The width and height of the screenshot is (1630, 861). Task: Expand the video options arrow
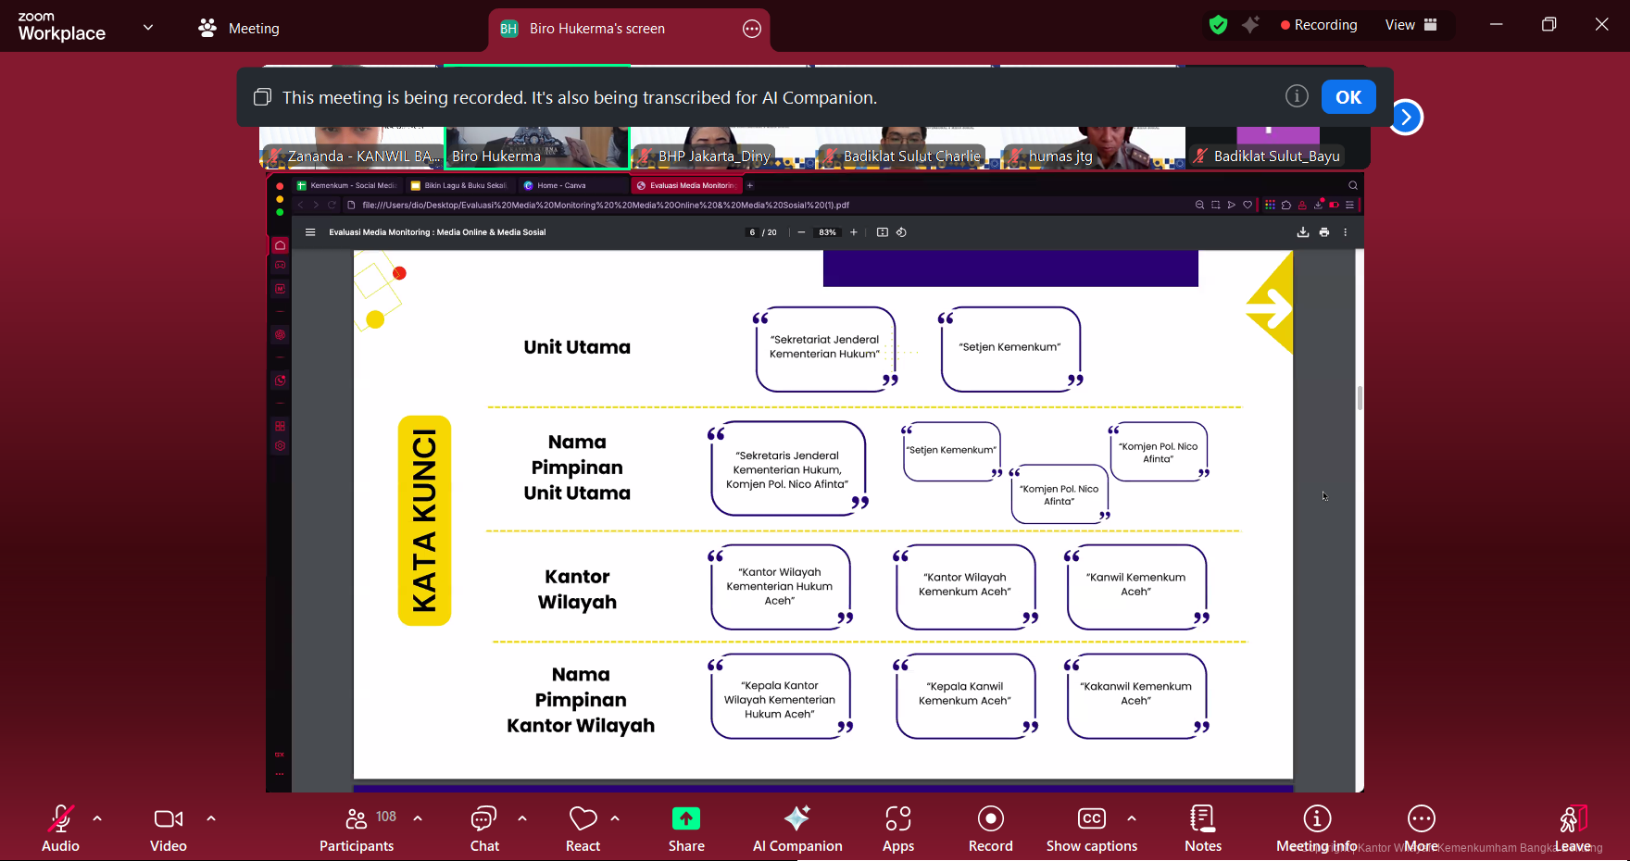tap(211, 818)
